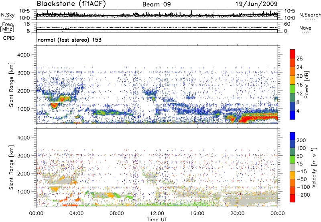This screenshot has width=321, height=222.
Task: Select the 'Time UT' axis title
Action: 157,220
